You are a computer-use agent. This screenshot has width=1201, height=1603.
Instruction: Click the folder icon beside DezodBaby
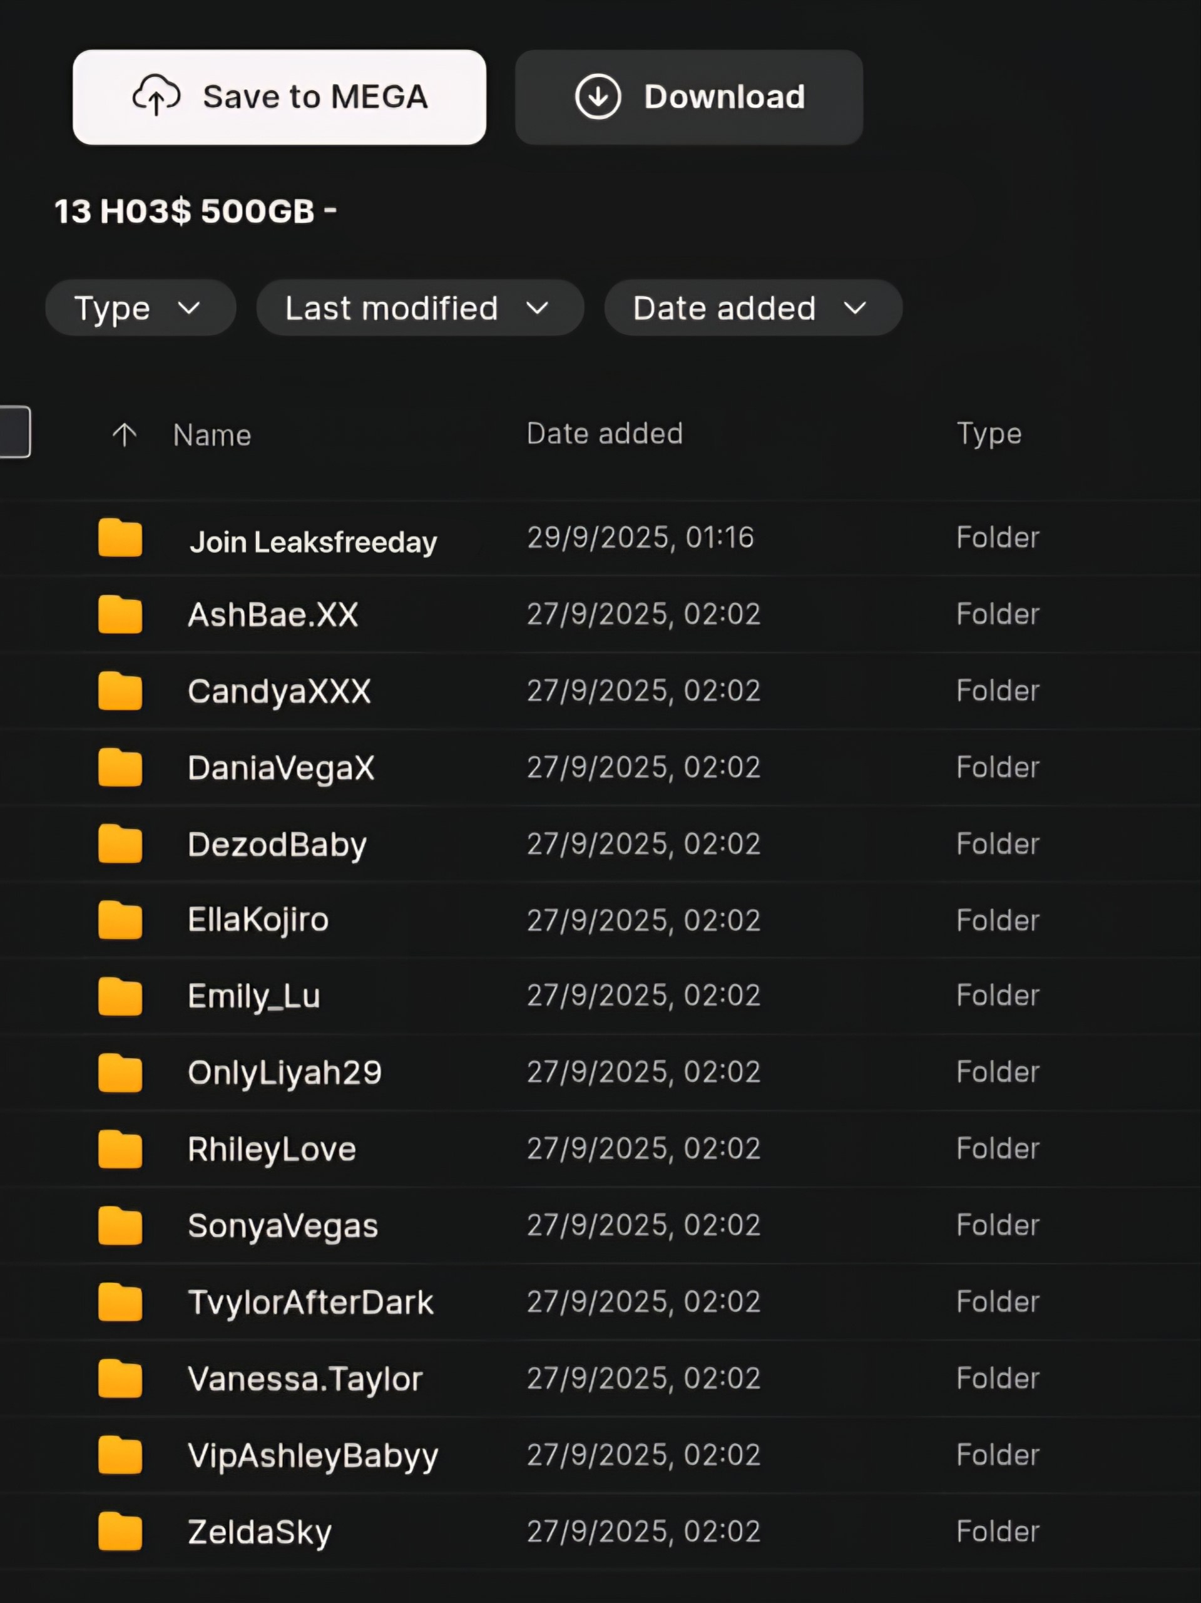[120, 843]
